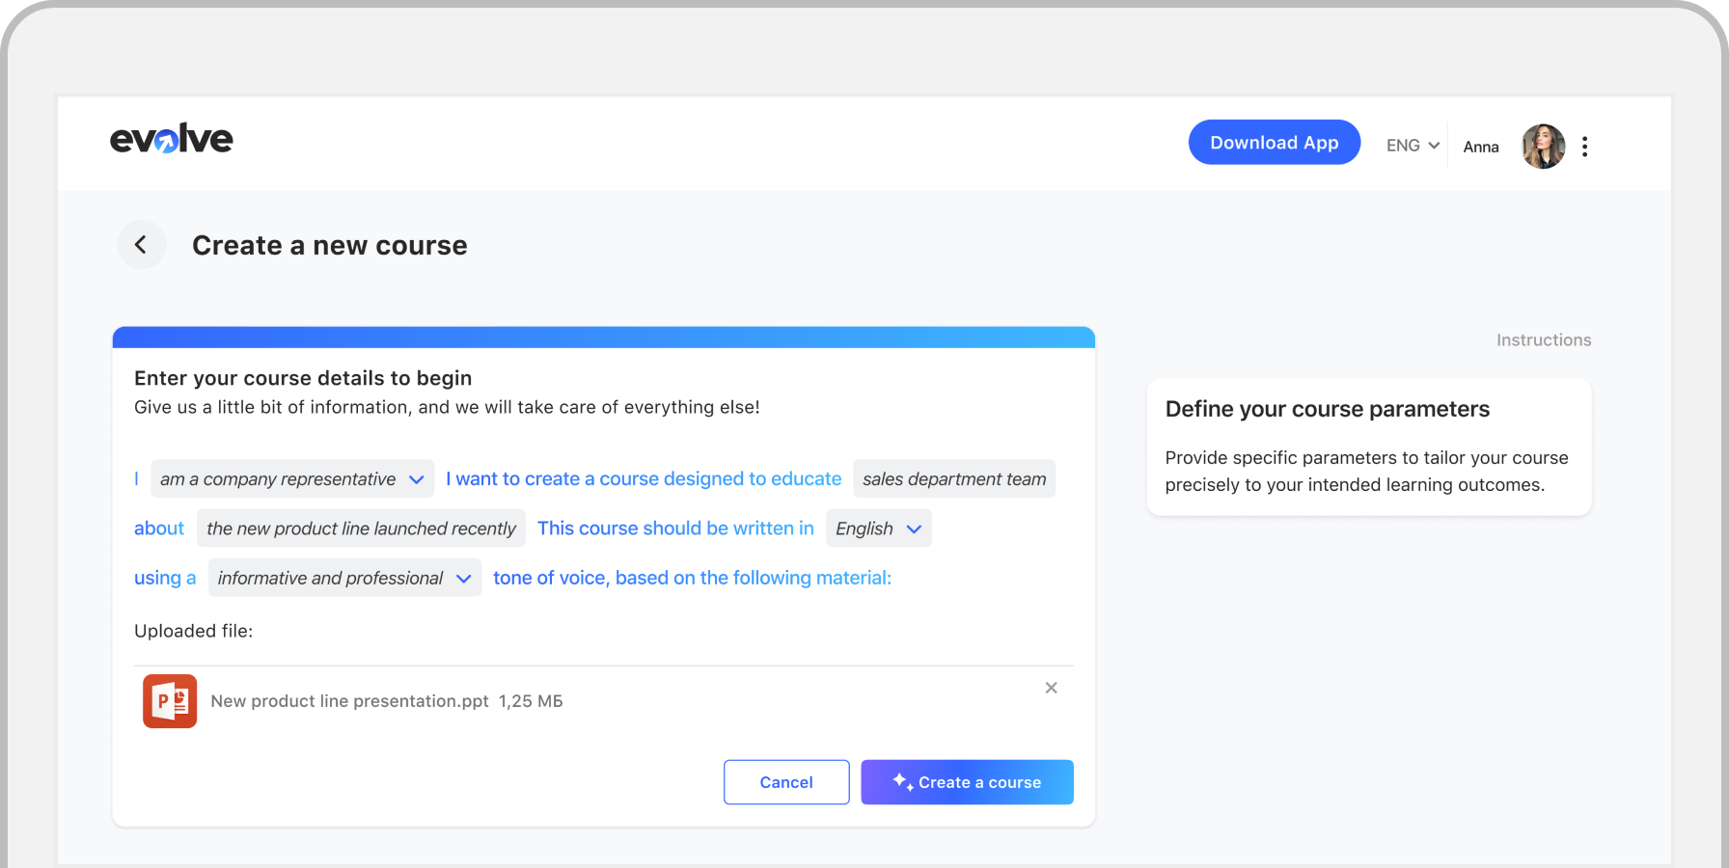
Task: Click the PowerPoint file icon
Action: (170, 701)
